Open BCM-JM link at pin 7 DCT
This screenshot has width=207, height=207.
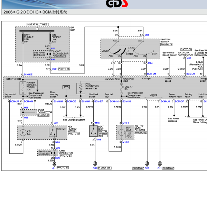[x=191, y=74]
